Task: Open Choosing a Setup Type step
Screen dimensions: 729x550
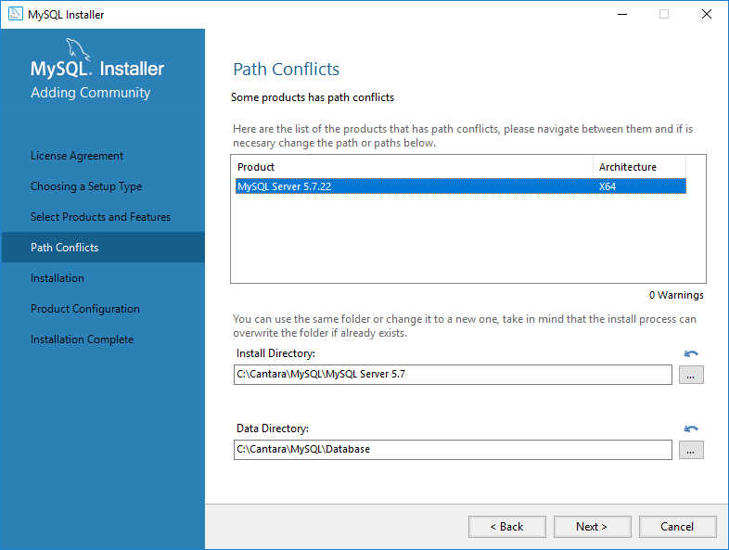Action: (x=86, y=186)
